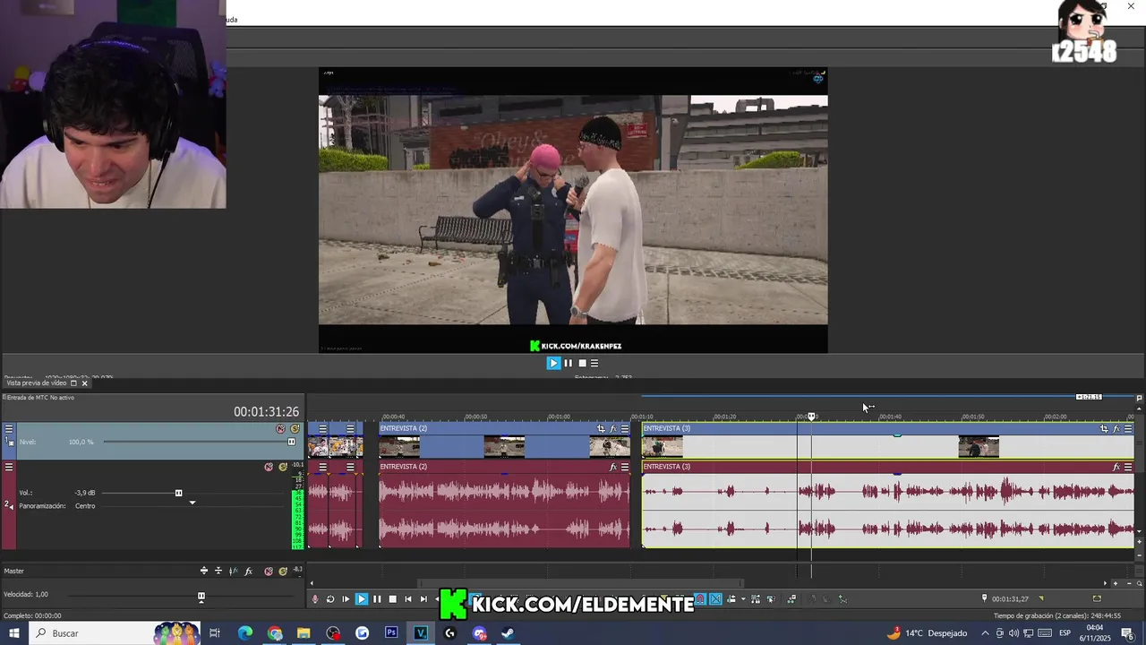Toggle Loop playback in transport bar
The image size is (1146, 645).
click(330, 599)
